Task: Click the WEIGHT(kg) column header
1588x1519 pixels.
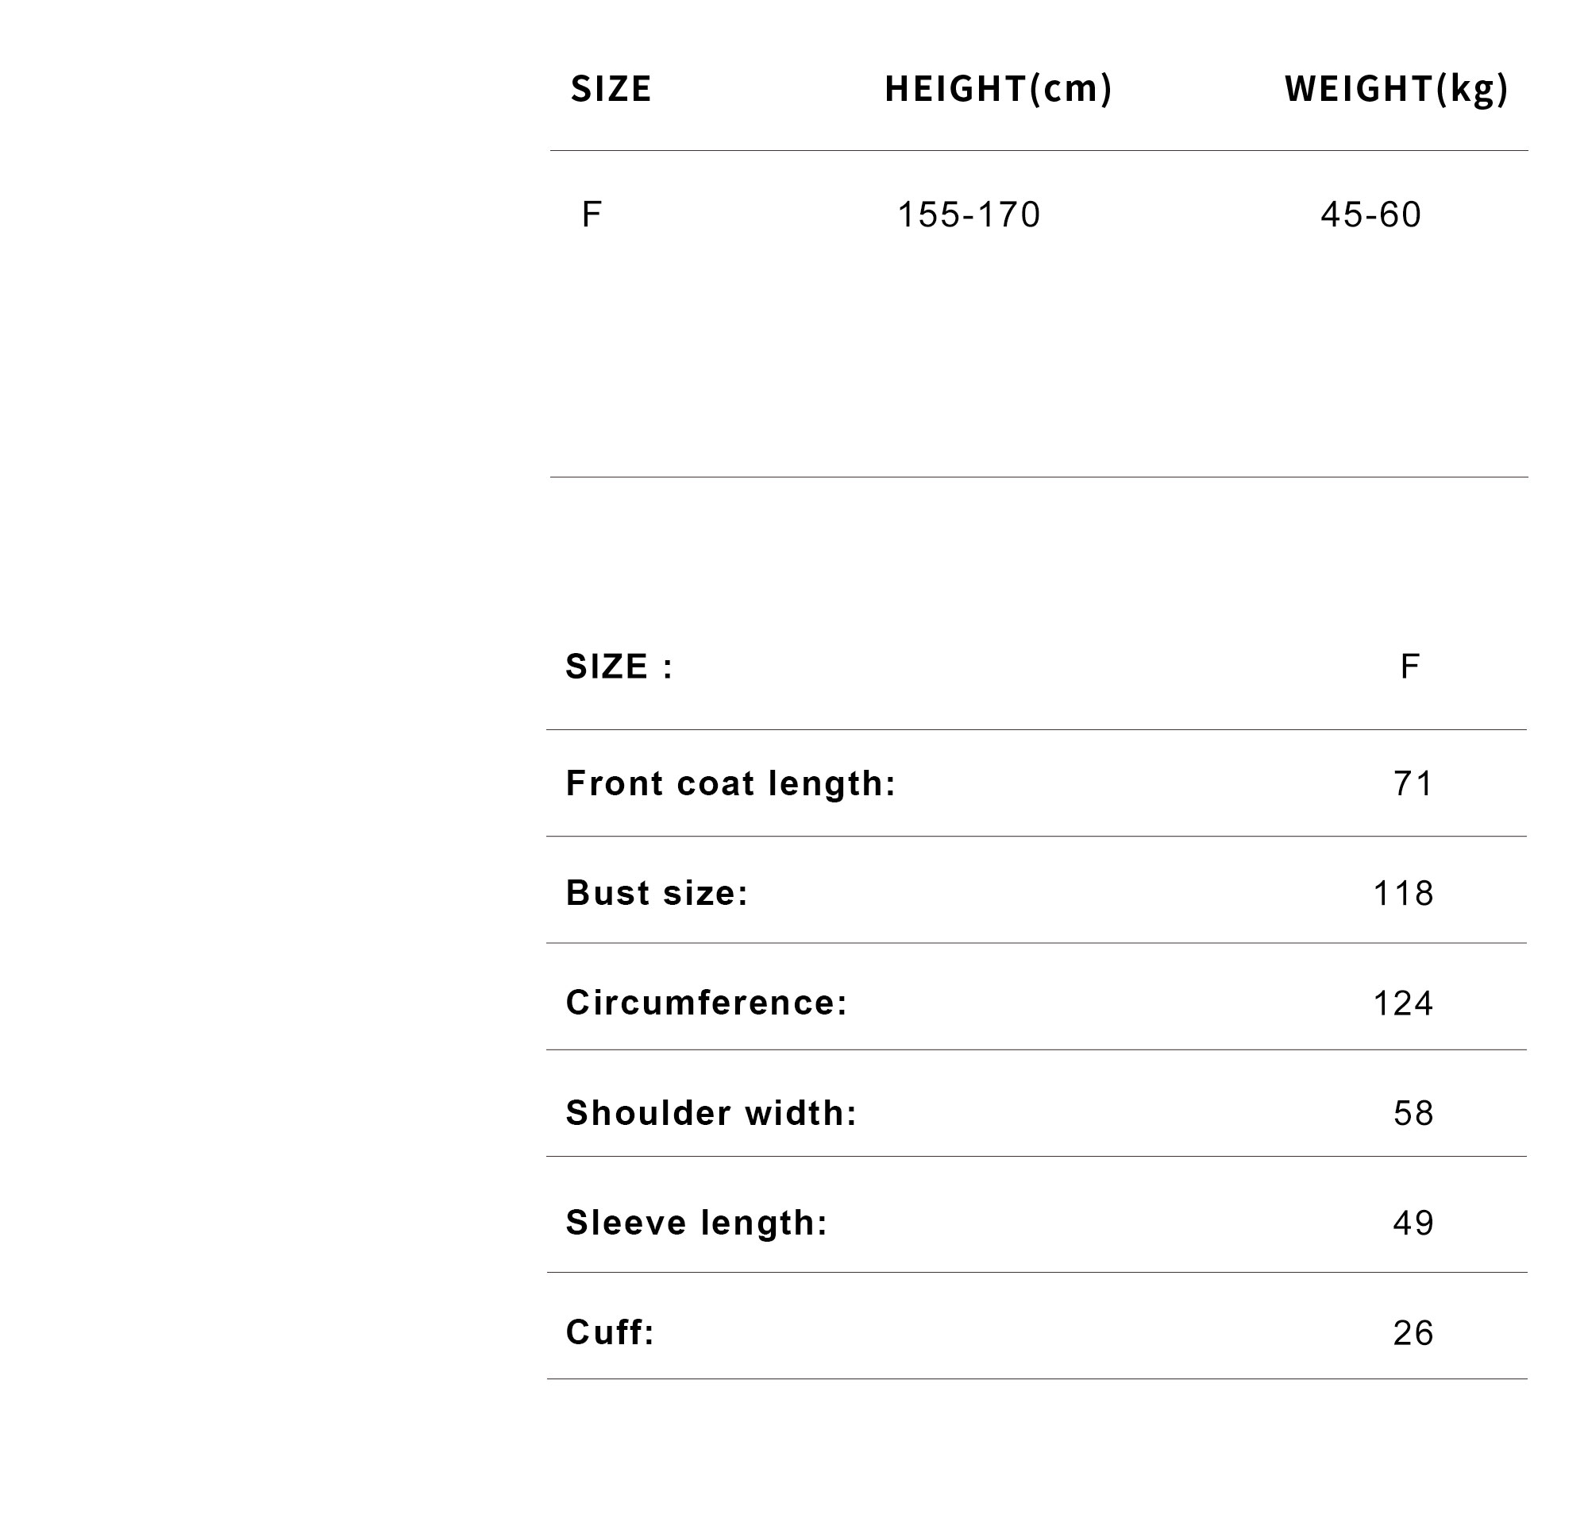Action: [x=1396, y=90]
